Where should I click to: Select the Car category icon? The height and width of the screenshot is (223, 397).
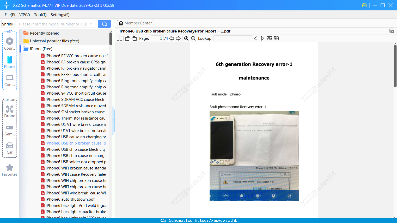10,145
